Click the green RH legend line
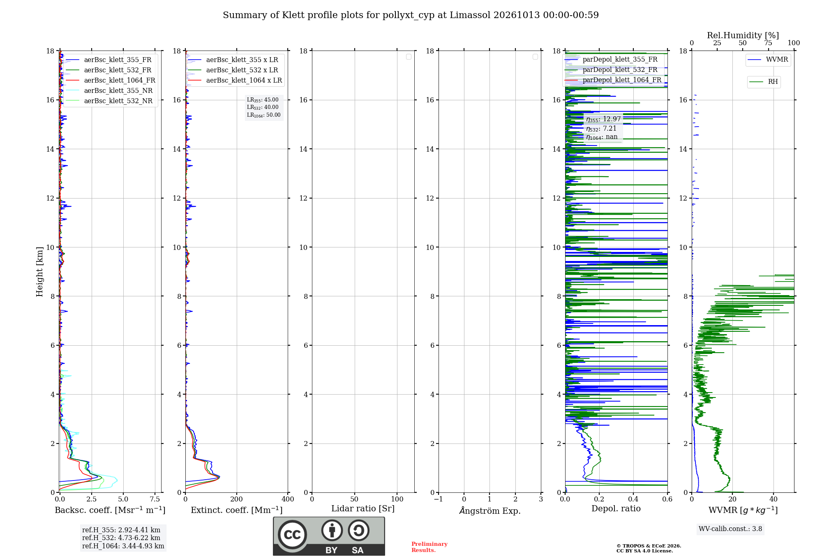822x559 pixels. pyautogui.click(x=756, y=82)
